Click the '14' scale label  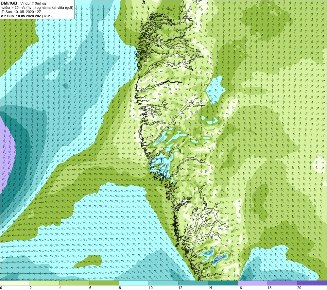pos(210,288)
